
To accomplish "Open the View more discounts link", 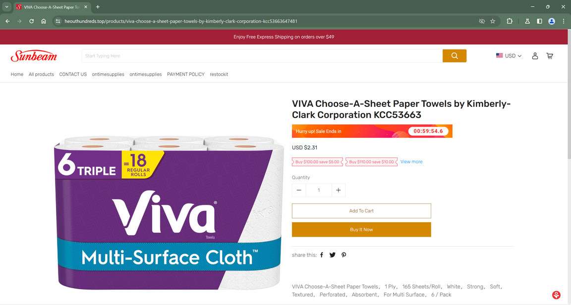I will point(411,161).
